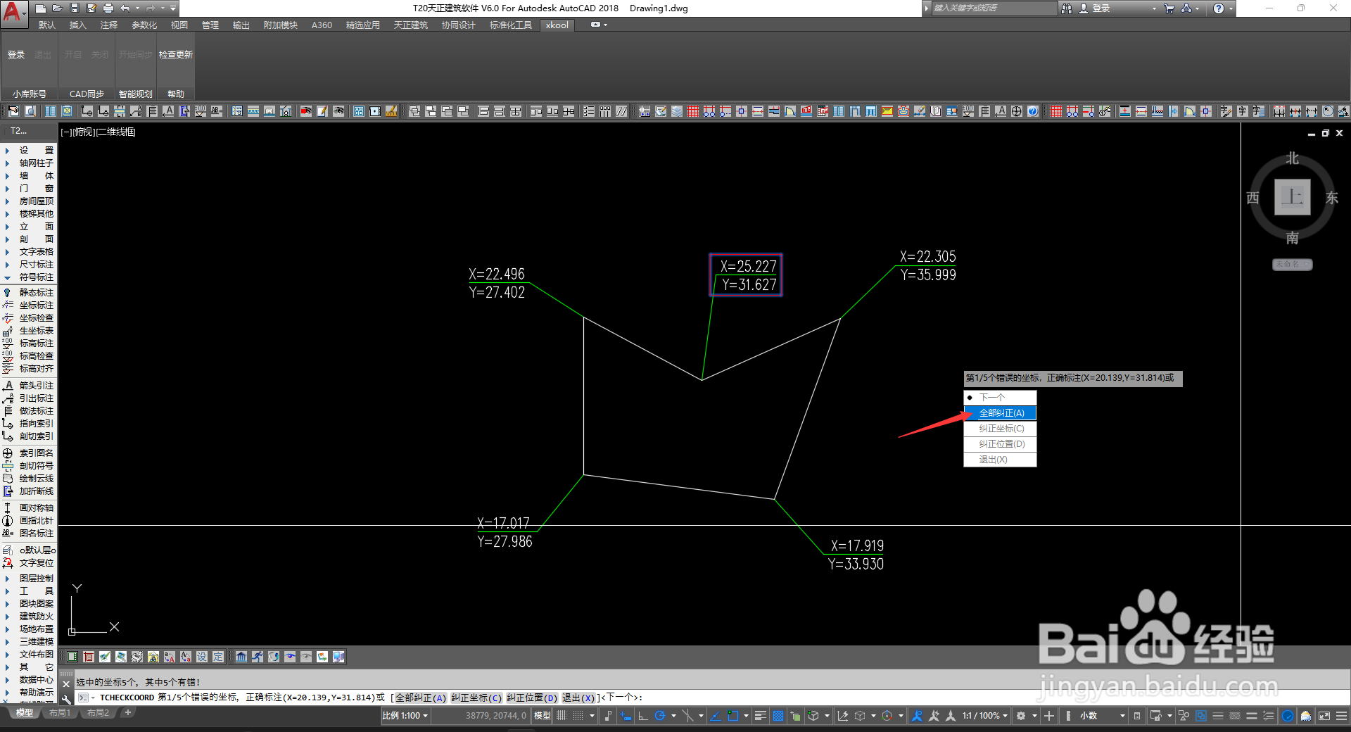Click the Print (plot) icon
The image size is (1351, 732).
pos(108,8)
